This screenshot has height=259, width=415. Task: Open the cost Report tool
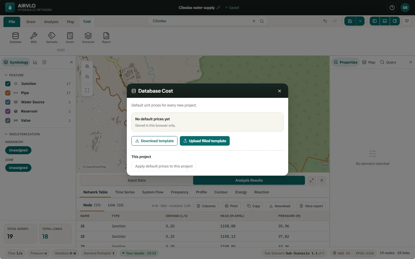[x=106, y=38]
